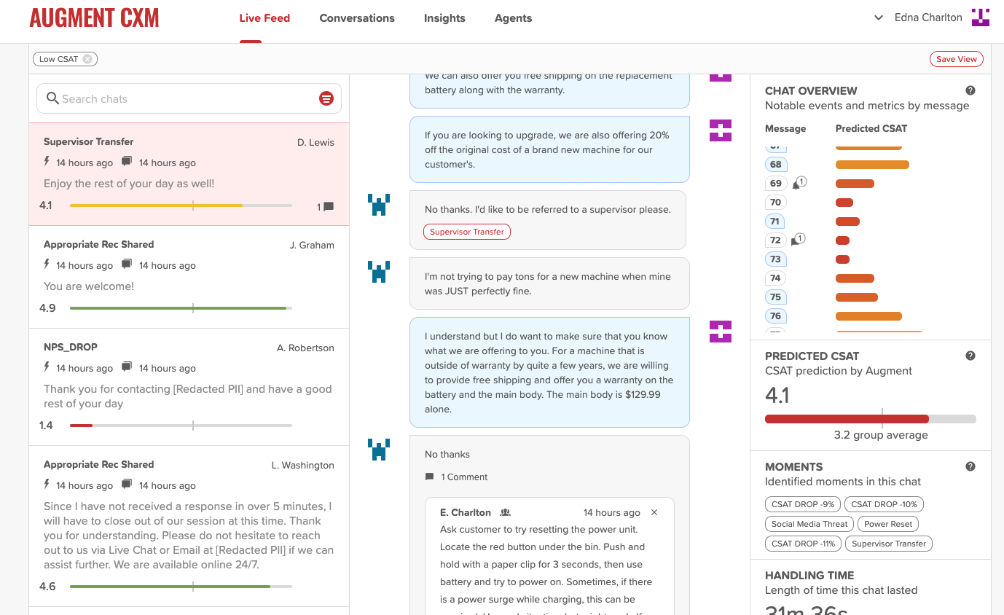
Task: Click the 20% off upgrade offer message
Action: (549, 149)
